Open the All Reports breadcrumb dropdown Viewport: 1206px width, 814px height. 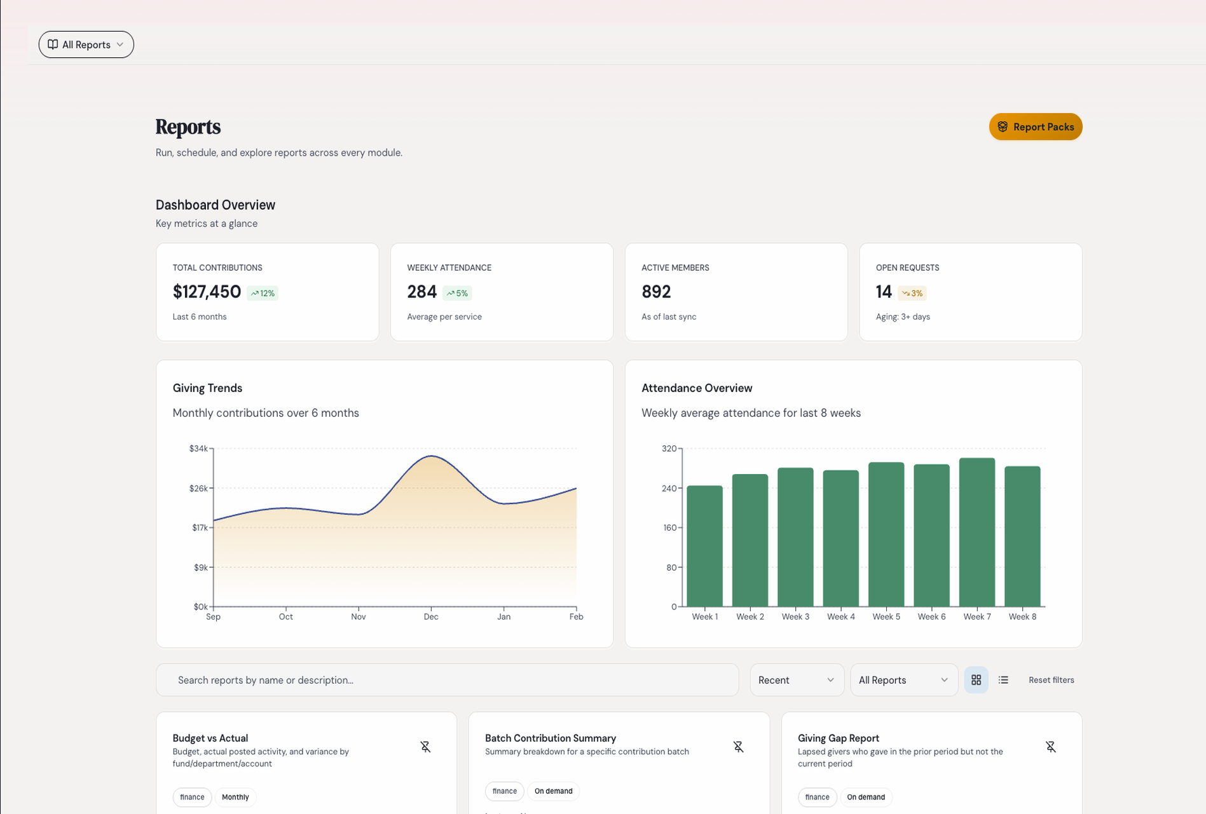(x=86, y=44)
